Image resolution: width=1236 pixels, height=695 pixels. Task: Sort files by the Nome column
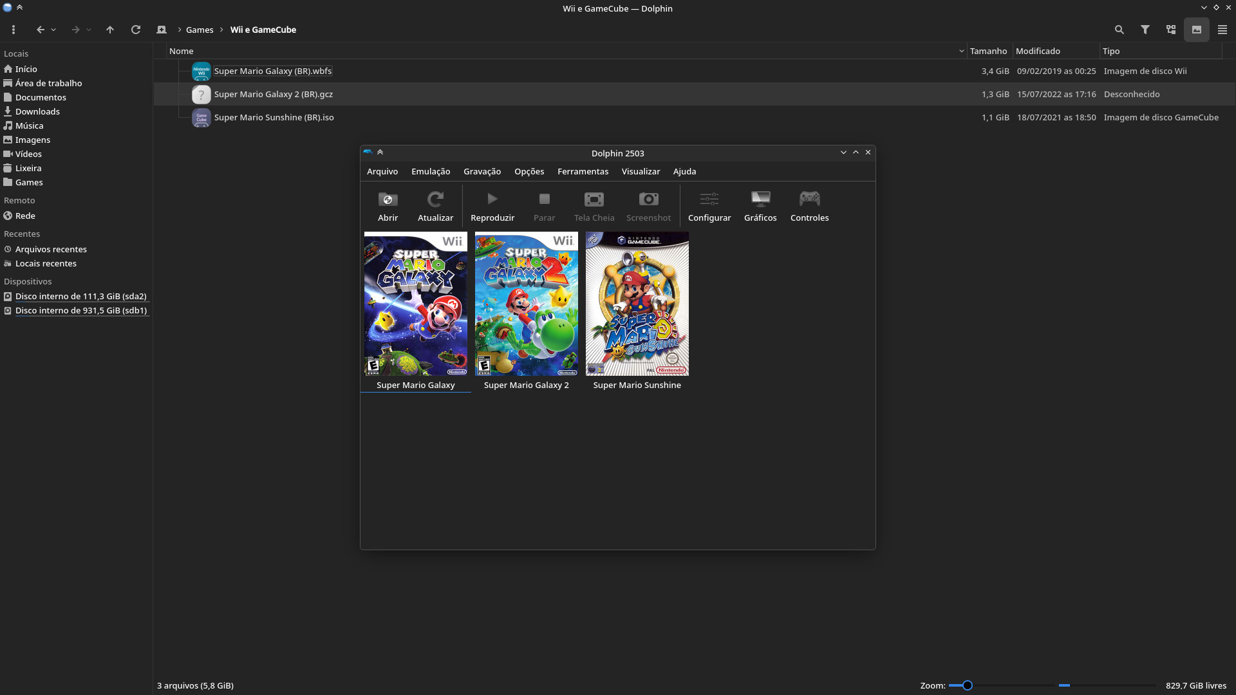click(x=182, y=51)
